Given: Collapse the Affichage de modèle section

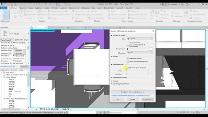Looking at the screenshot, I should [x=111, y=35].
